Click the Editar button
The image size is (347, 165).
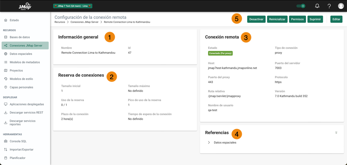[x=336, y=19]
